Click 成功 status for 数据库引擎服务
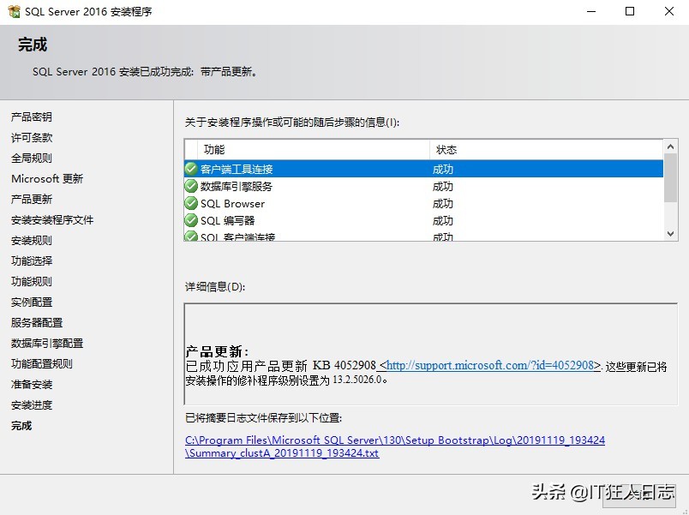The image size is (689, 515). pyautogui.click(x=443, y=186)
